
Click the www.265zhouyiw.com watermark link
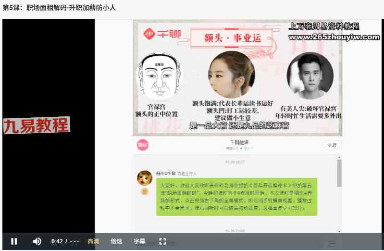click(334, 37)
